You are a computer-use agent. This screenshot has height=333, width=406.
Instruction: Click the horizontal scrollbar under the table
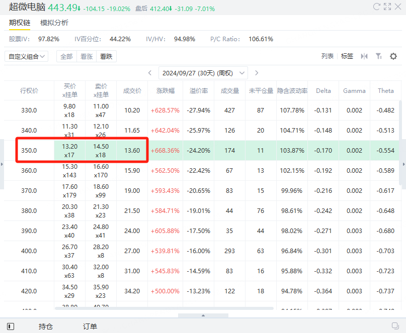point(164,308)
